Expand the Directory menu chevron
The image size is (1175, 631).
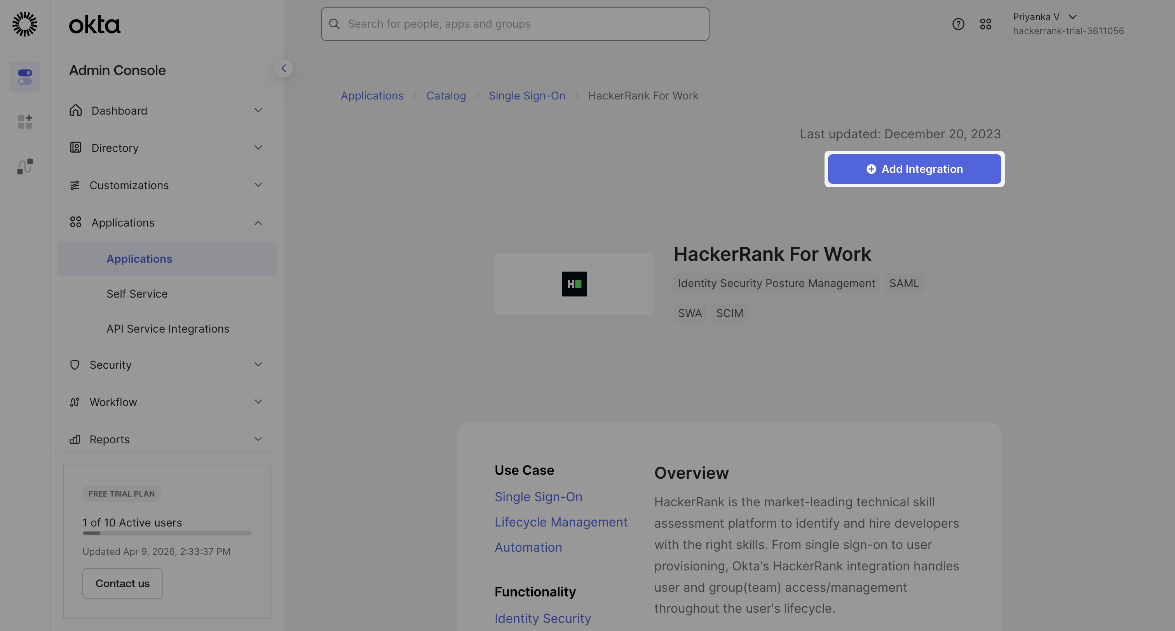(258, 147)
